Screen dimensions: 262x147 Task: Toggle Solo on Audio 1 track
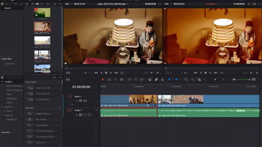pyautogui.click(x=85, y=115)
